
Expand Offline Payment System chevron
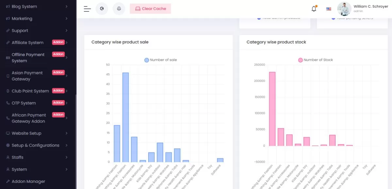point(66,58)
